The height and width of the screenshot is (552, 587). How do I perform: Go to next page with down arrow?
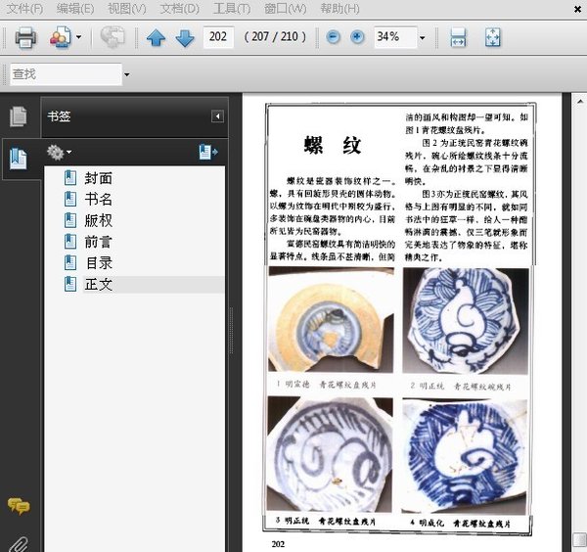[185, 38]
